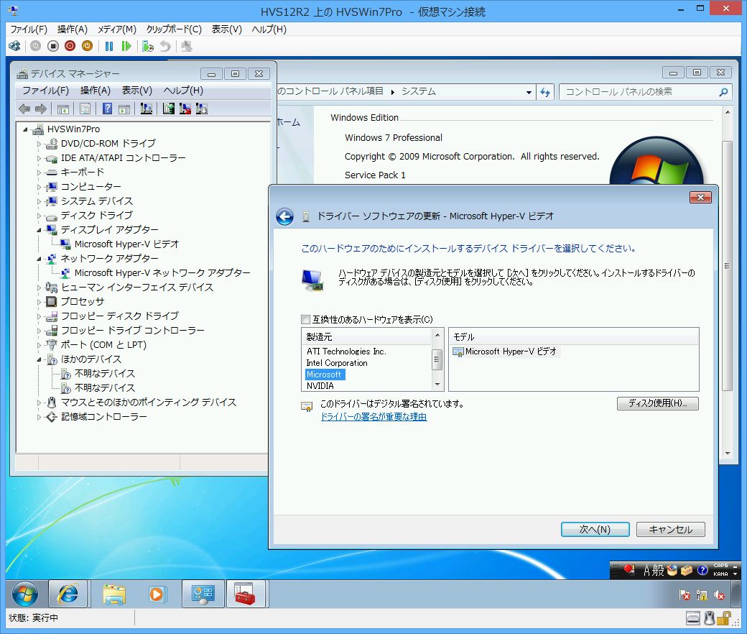Open Properties icon in Device Manager toolbar
This screenshot has height=634, width=747.
tap(85, 109)
